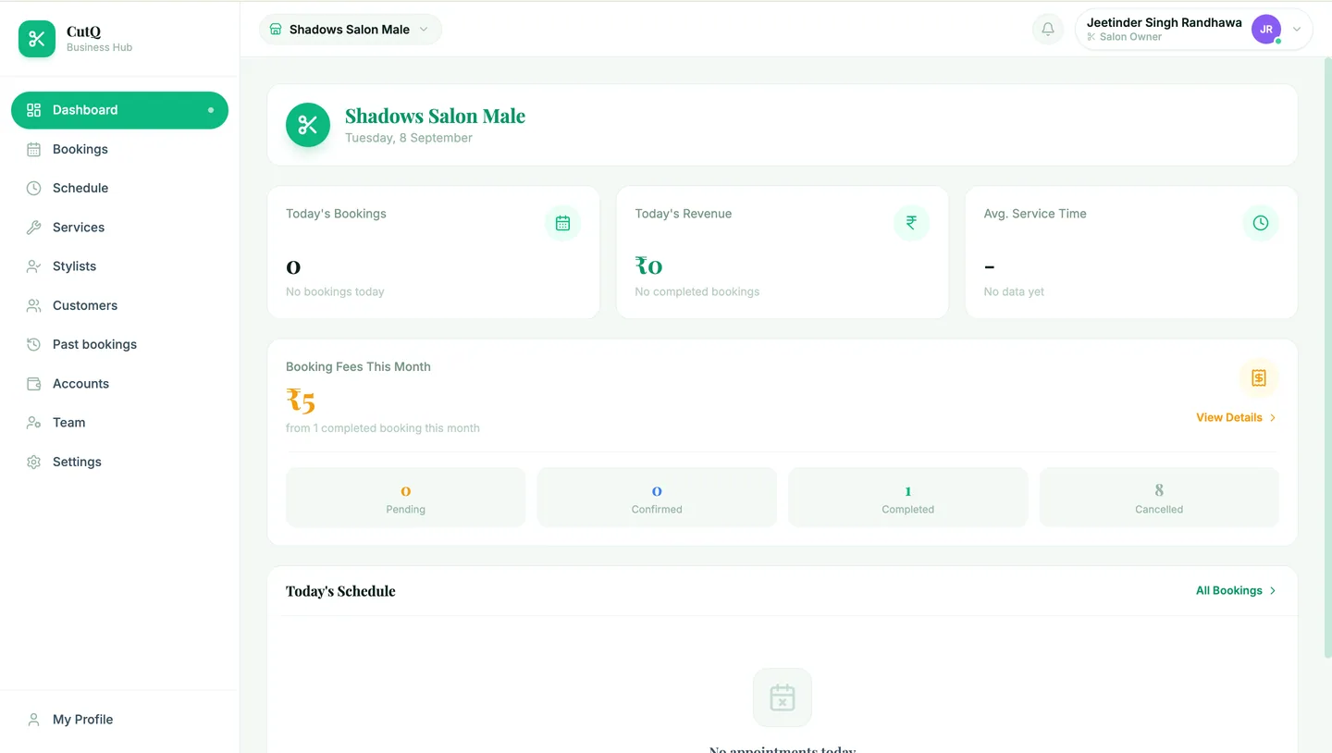
Task: Click the Team icon in sidebar
Action: pos(34,423)
